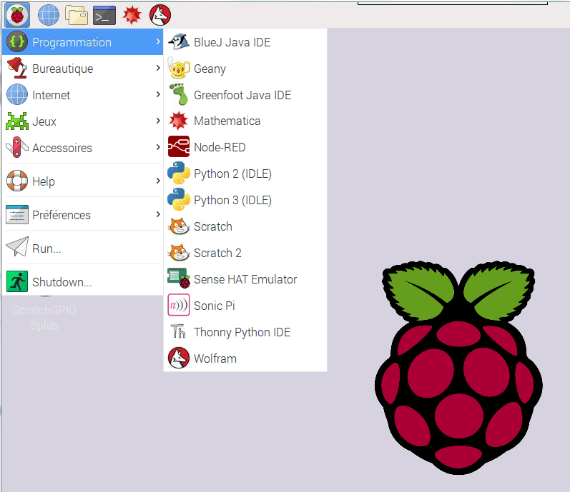Launch Sense HAT Emulator
The height and width of the screenshot is (492, 570).
pos(245,279)
